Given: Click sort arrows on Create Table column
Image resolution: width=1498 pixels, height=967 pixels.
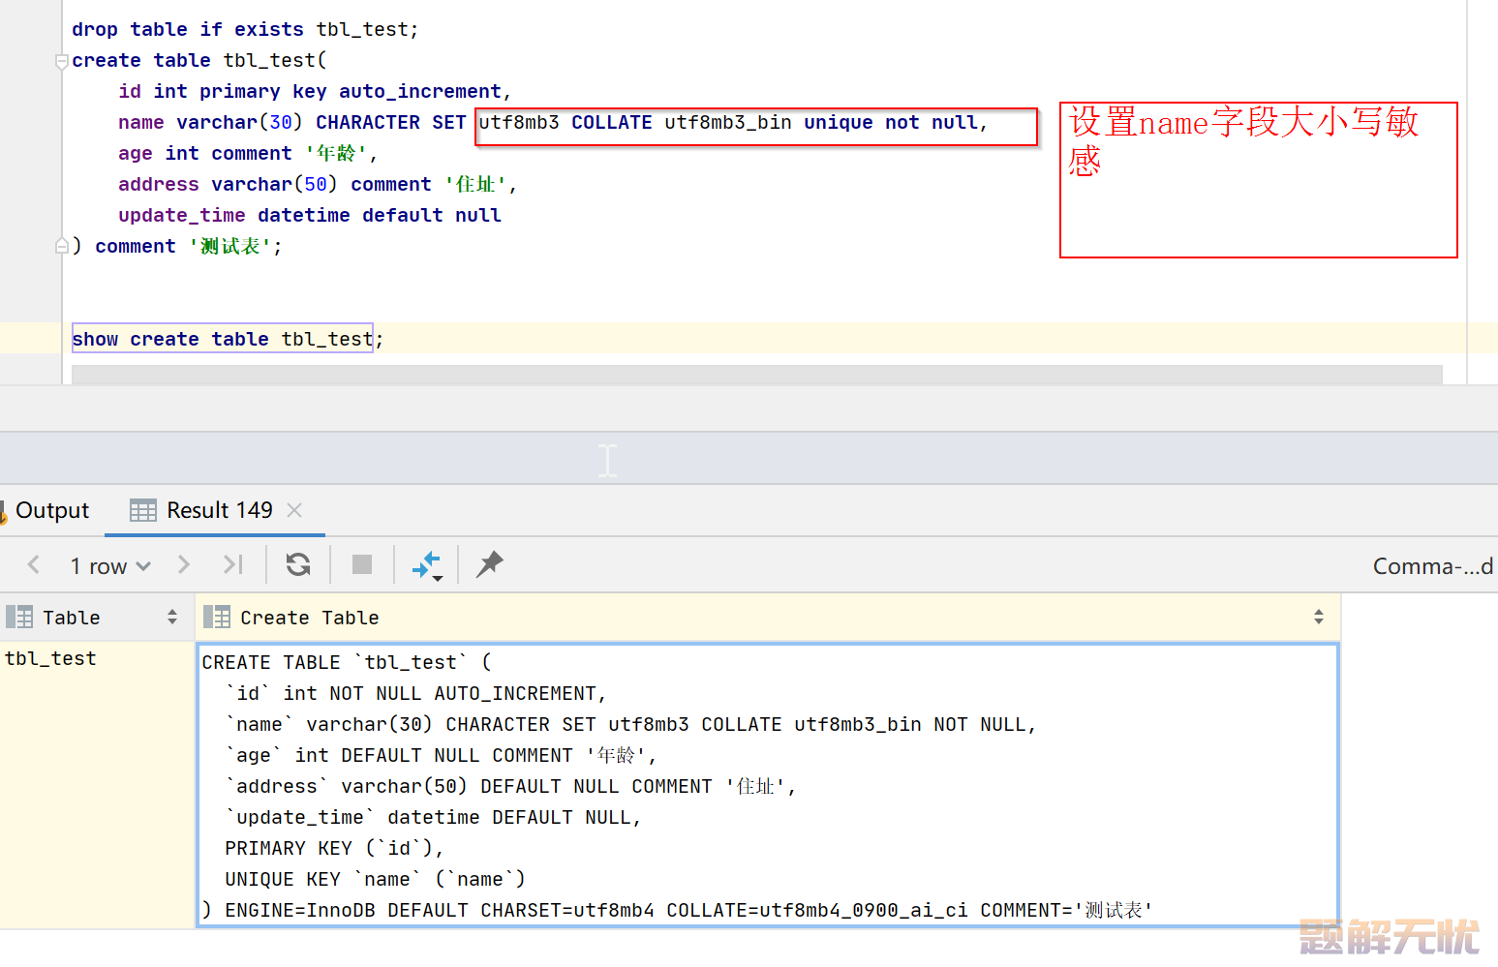Looking at the screenshot, I should [x=1319, y=618].
